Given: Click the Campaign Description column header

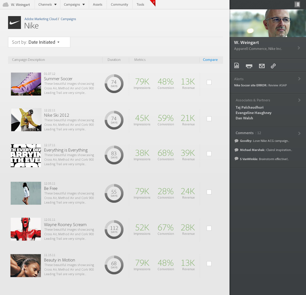Looking at the screenshot, I should coord(28,60).
